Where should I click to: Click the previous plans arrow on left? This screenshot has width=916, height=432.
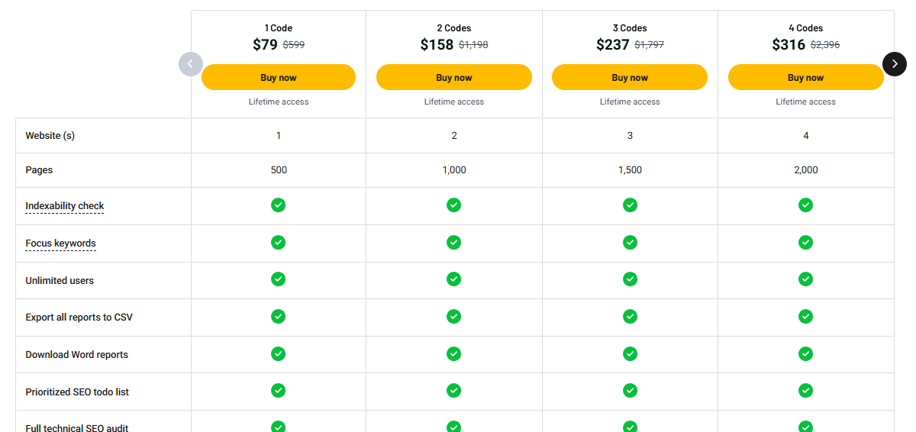point(191,64)
